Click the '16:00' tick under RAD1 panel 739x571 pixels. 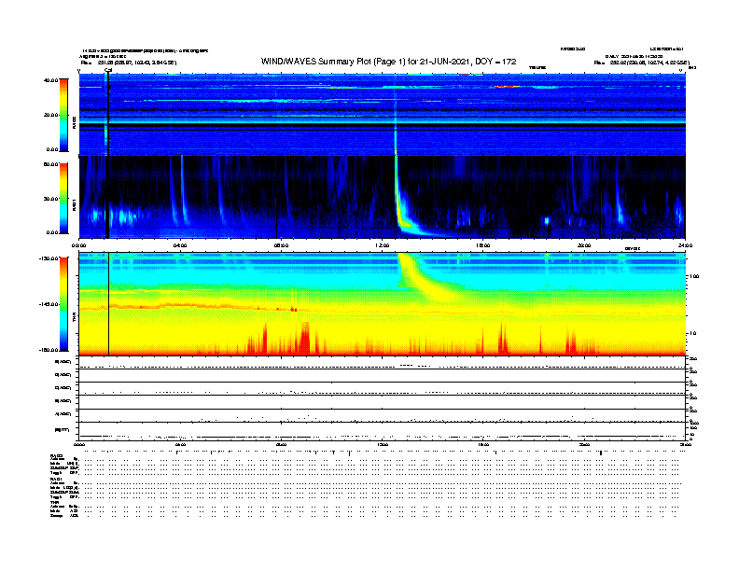click(x=483, y=245)
